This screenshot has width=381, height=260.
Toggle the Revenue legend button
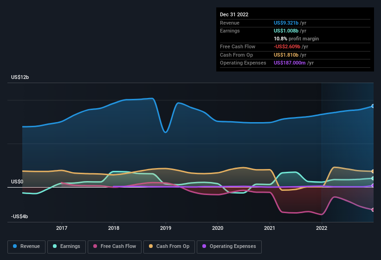(x=26, y=247)
